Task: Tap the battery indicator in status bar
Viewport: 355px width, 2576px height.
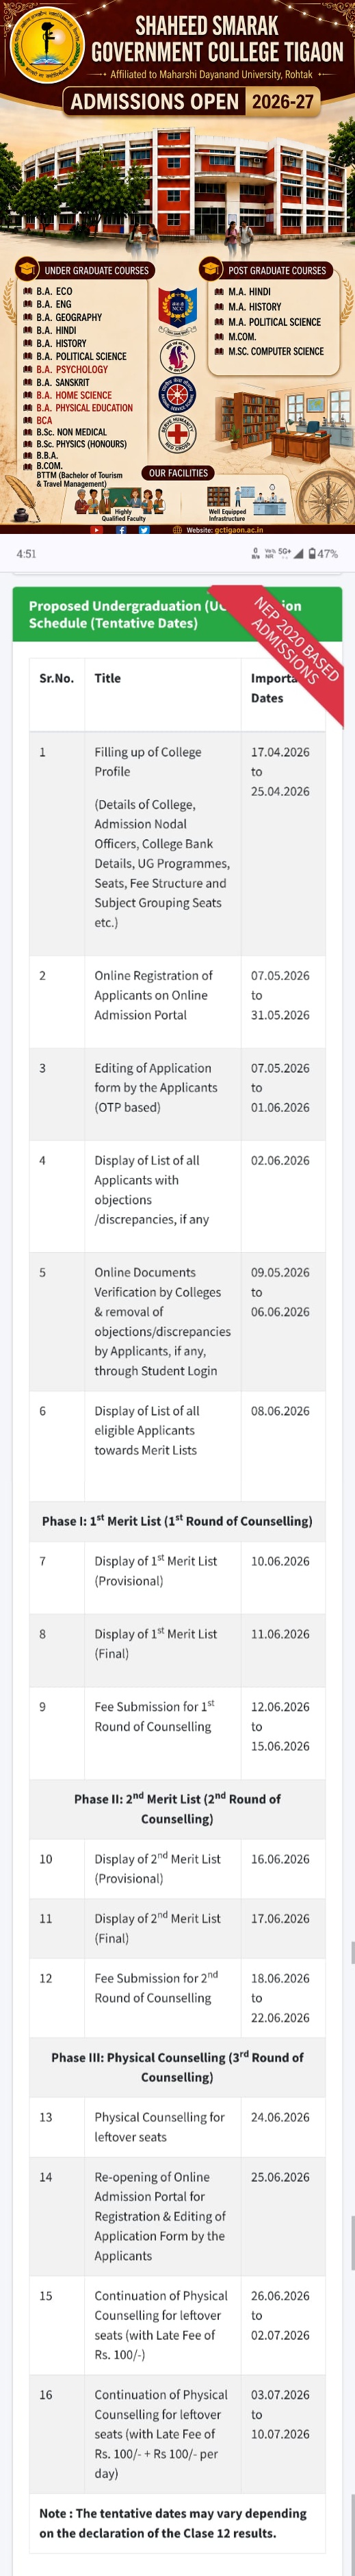Action: click(x=323, y=553)
